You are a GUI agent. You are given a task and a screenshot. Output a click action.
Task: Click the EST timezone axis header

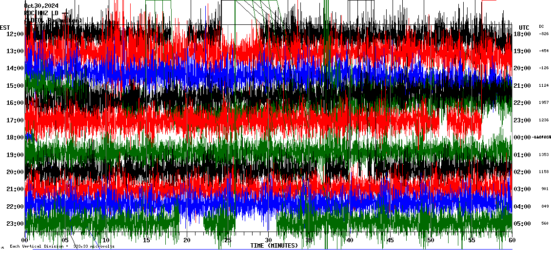tap(5, 27)
